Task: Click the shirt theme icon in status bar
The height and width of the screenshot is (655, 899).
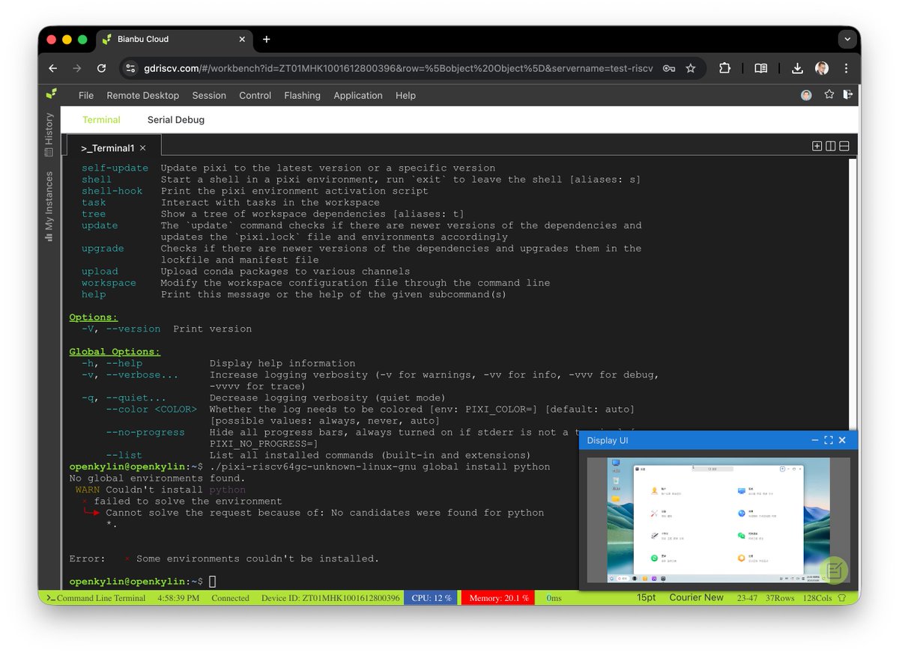Action: (x=842, y=598)
